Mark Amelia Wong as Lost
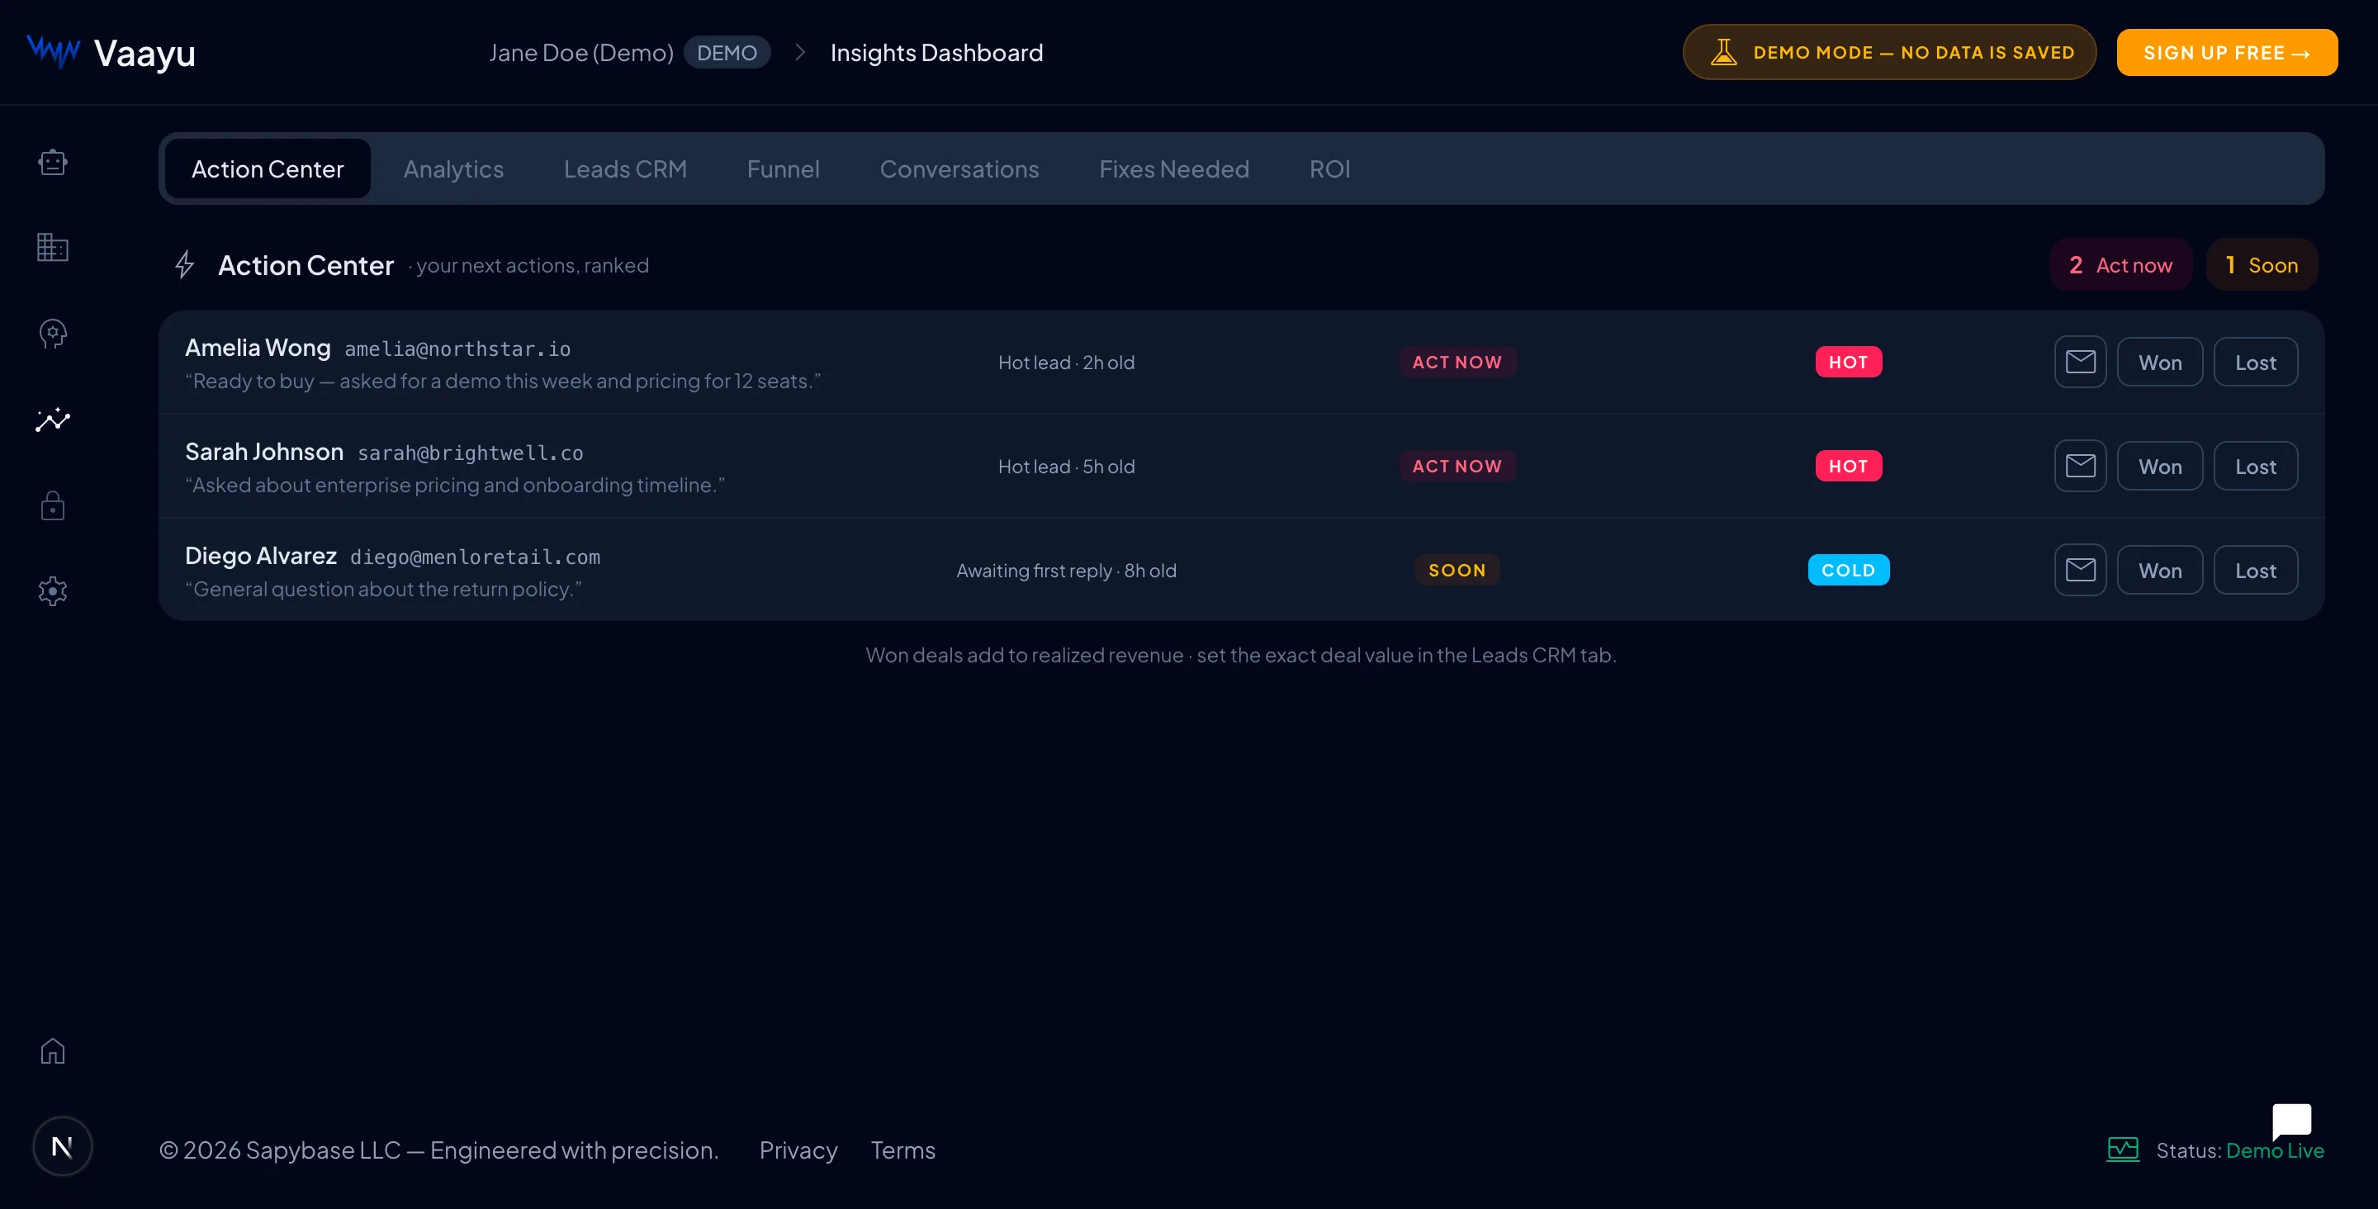Image resolution: width=2378 pixels, height=1209 pixels. click(2255, 362)
